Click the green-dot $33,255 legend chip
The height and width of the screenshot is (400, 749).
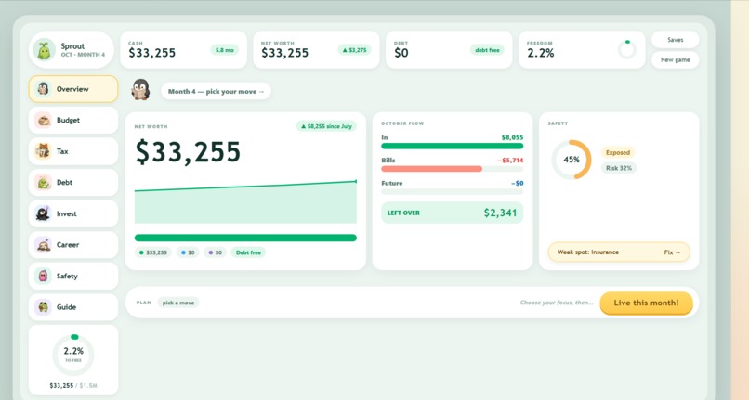(153, 252)
